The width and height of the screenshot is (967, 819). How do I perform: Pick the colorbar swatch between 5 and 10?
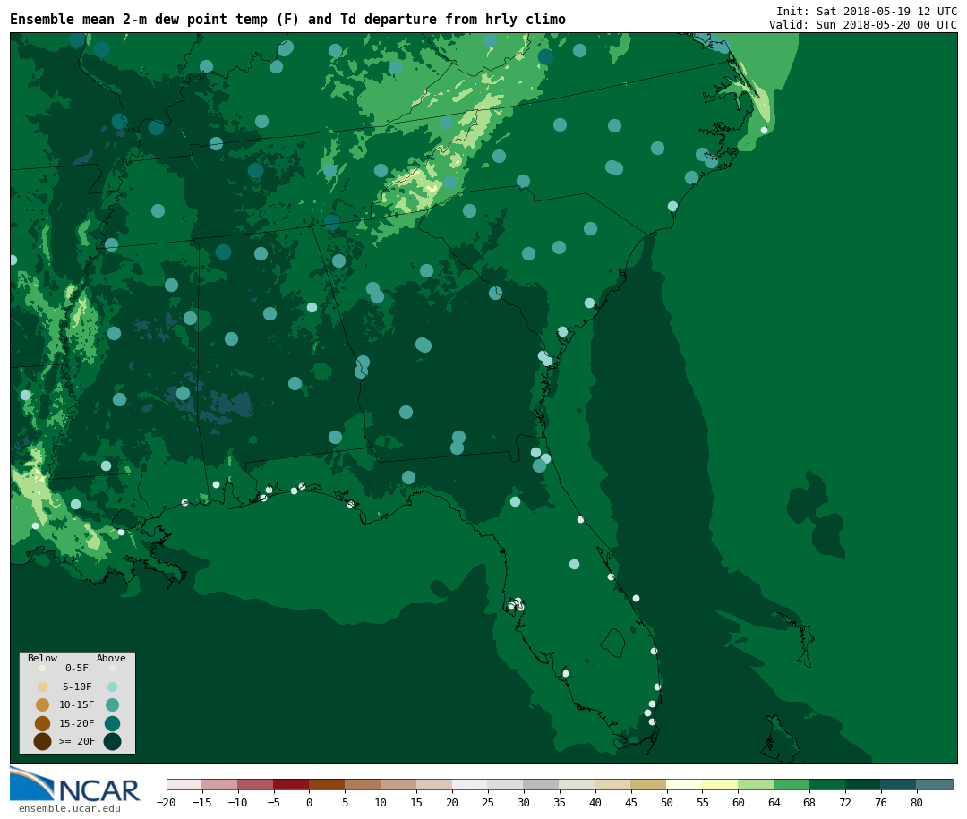pyautogui.click(x=364, y=784)
